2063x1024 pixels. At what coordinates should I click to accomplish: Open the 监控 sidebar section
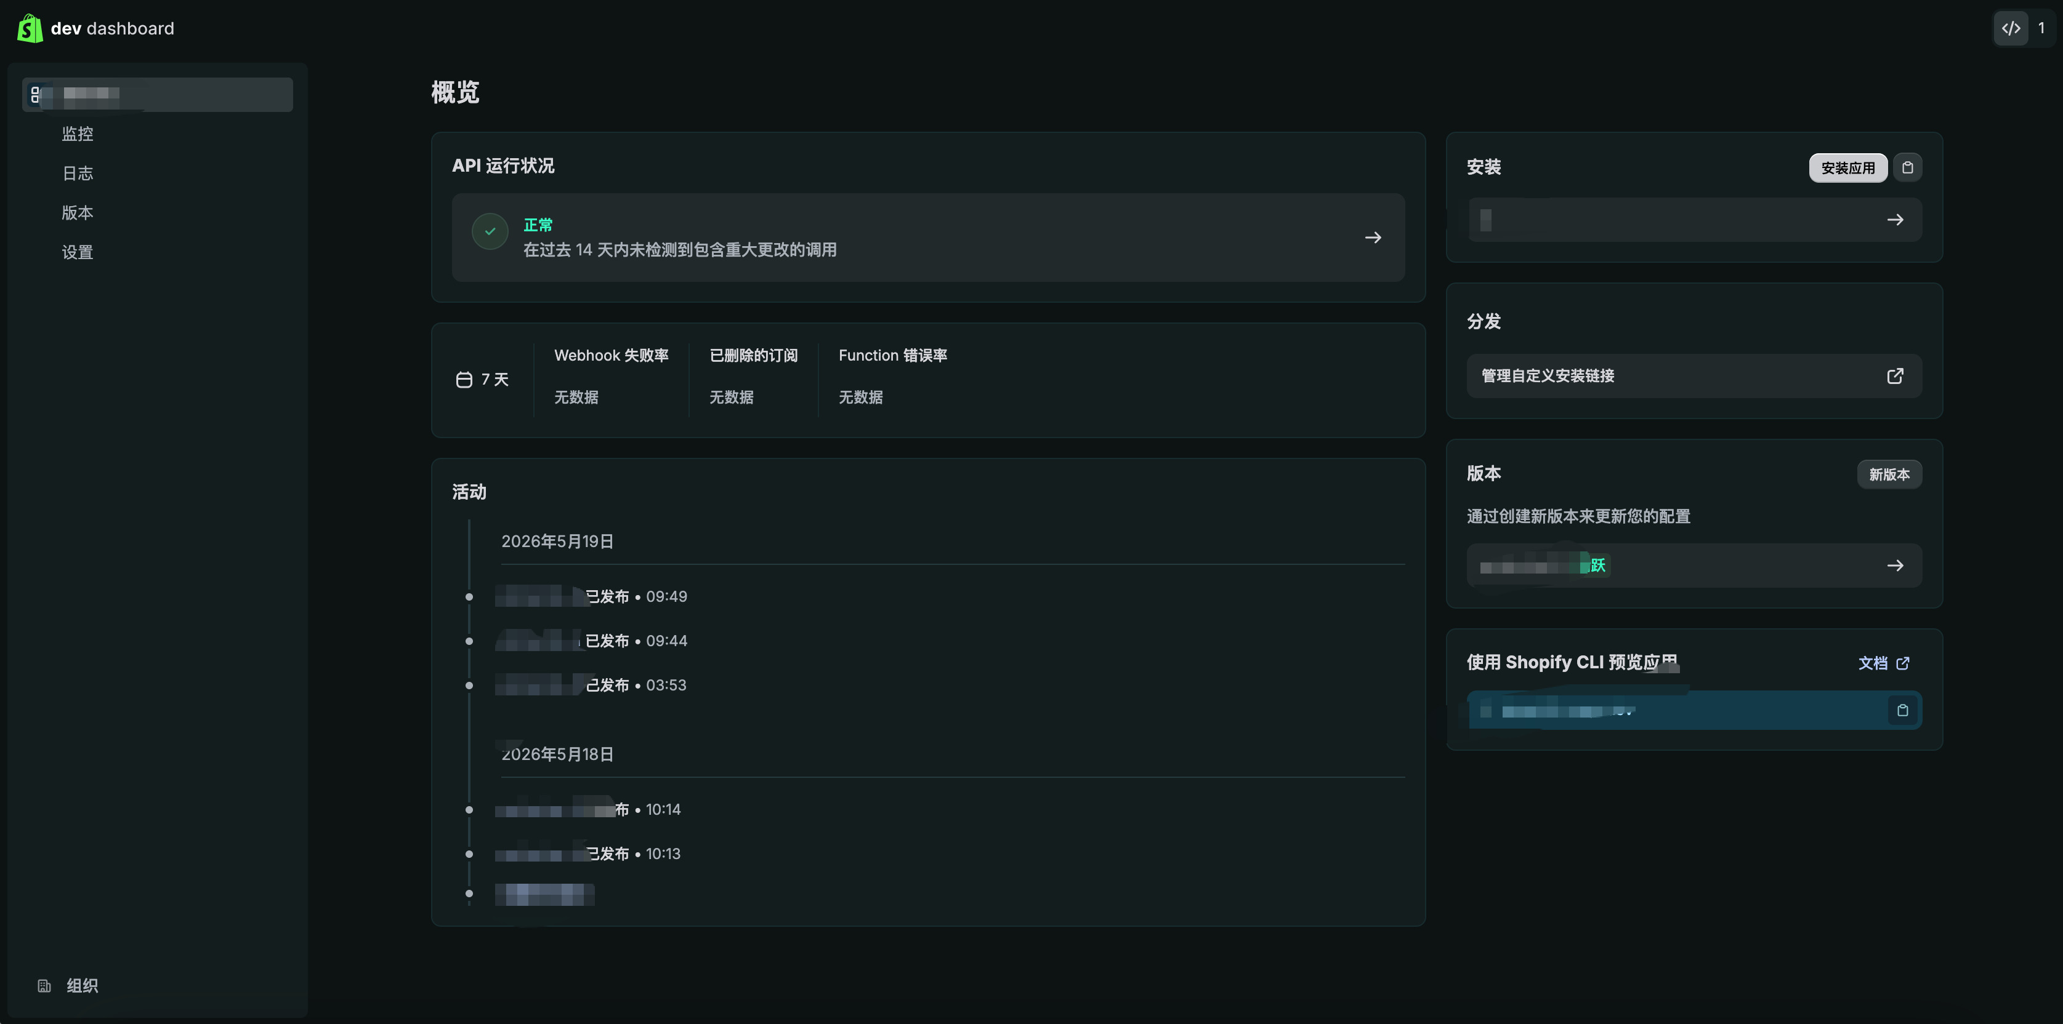(x=78, y=134)
